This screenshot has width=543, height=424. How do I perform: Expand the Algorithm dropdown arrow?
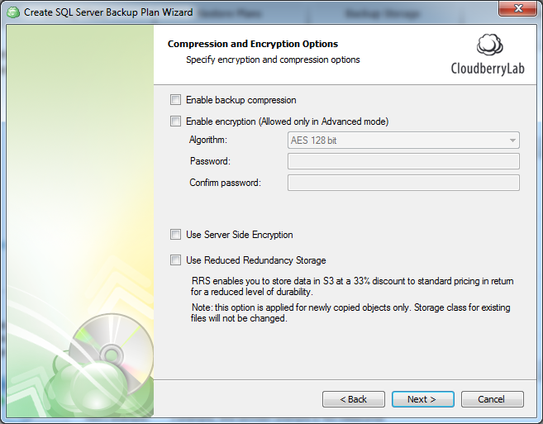512,141
